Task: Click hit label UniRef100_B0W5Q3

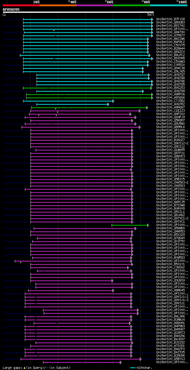Action: click(170, 257)
